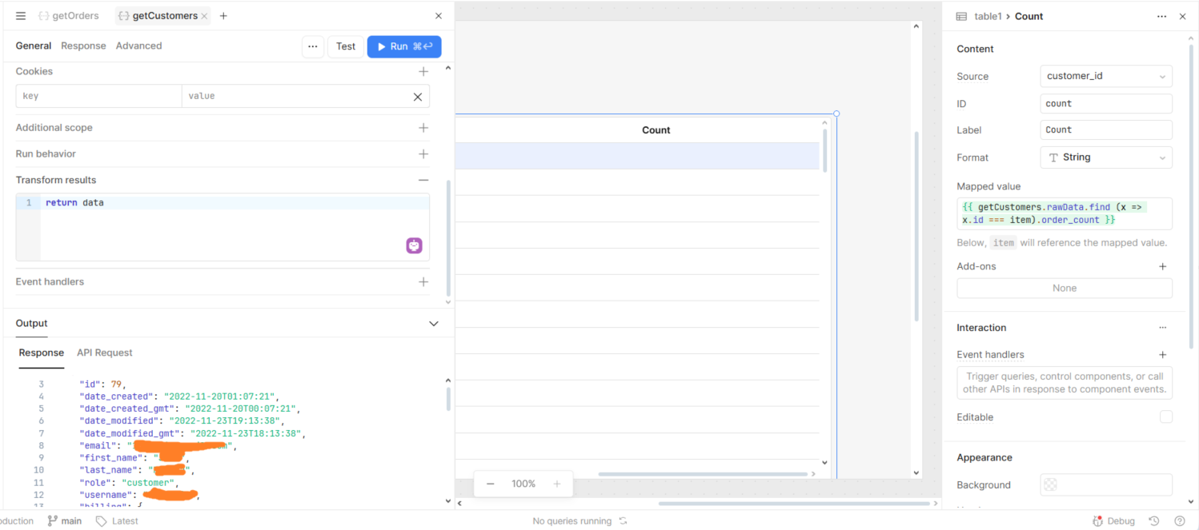Open the Format String dropdown
The height and width of the screenshot is (530, 1199).
(1105, 157)
